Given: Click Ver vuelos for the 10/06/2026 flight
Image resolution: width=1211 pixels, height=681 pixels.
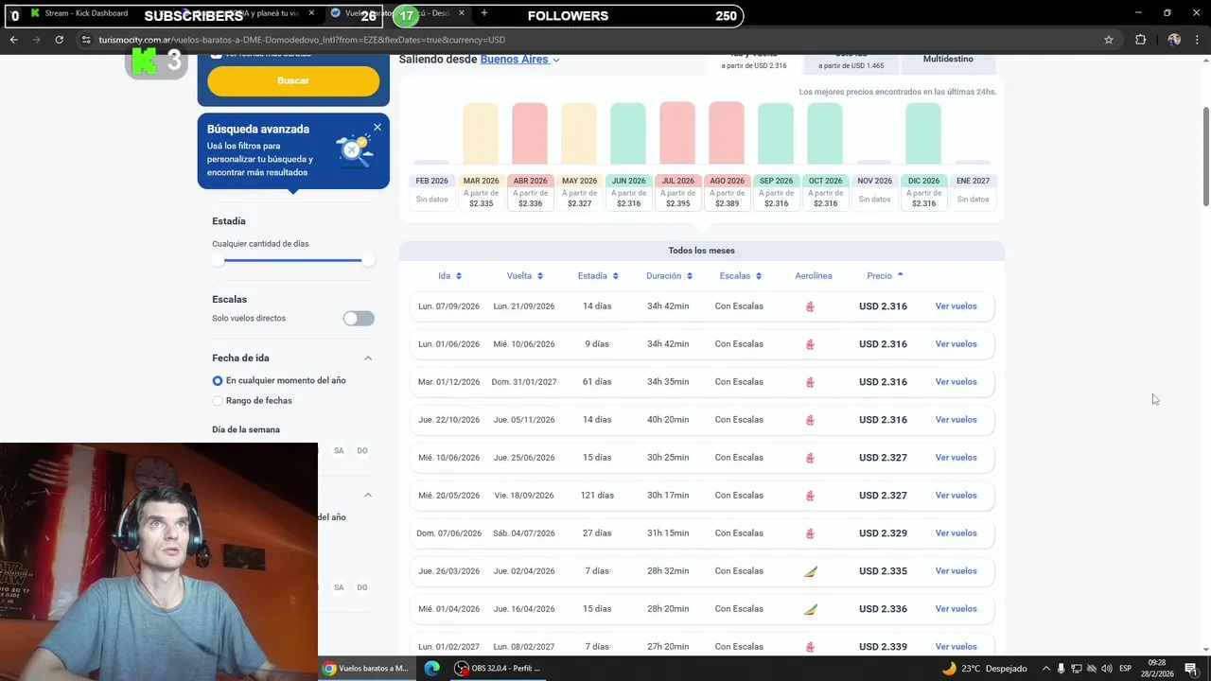Looking at the screenshot, I should pos(956,458).
